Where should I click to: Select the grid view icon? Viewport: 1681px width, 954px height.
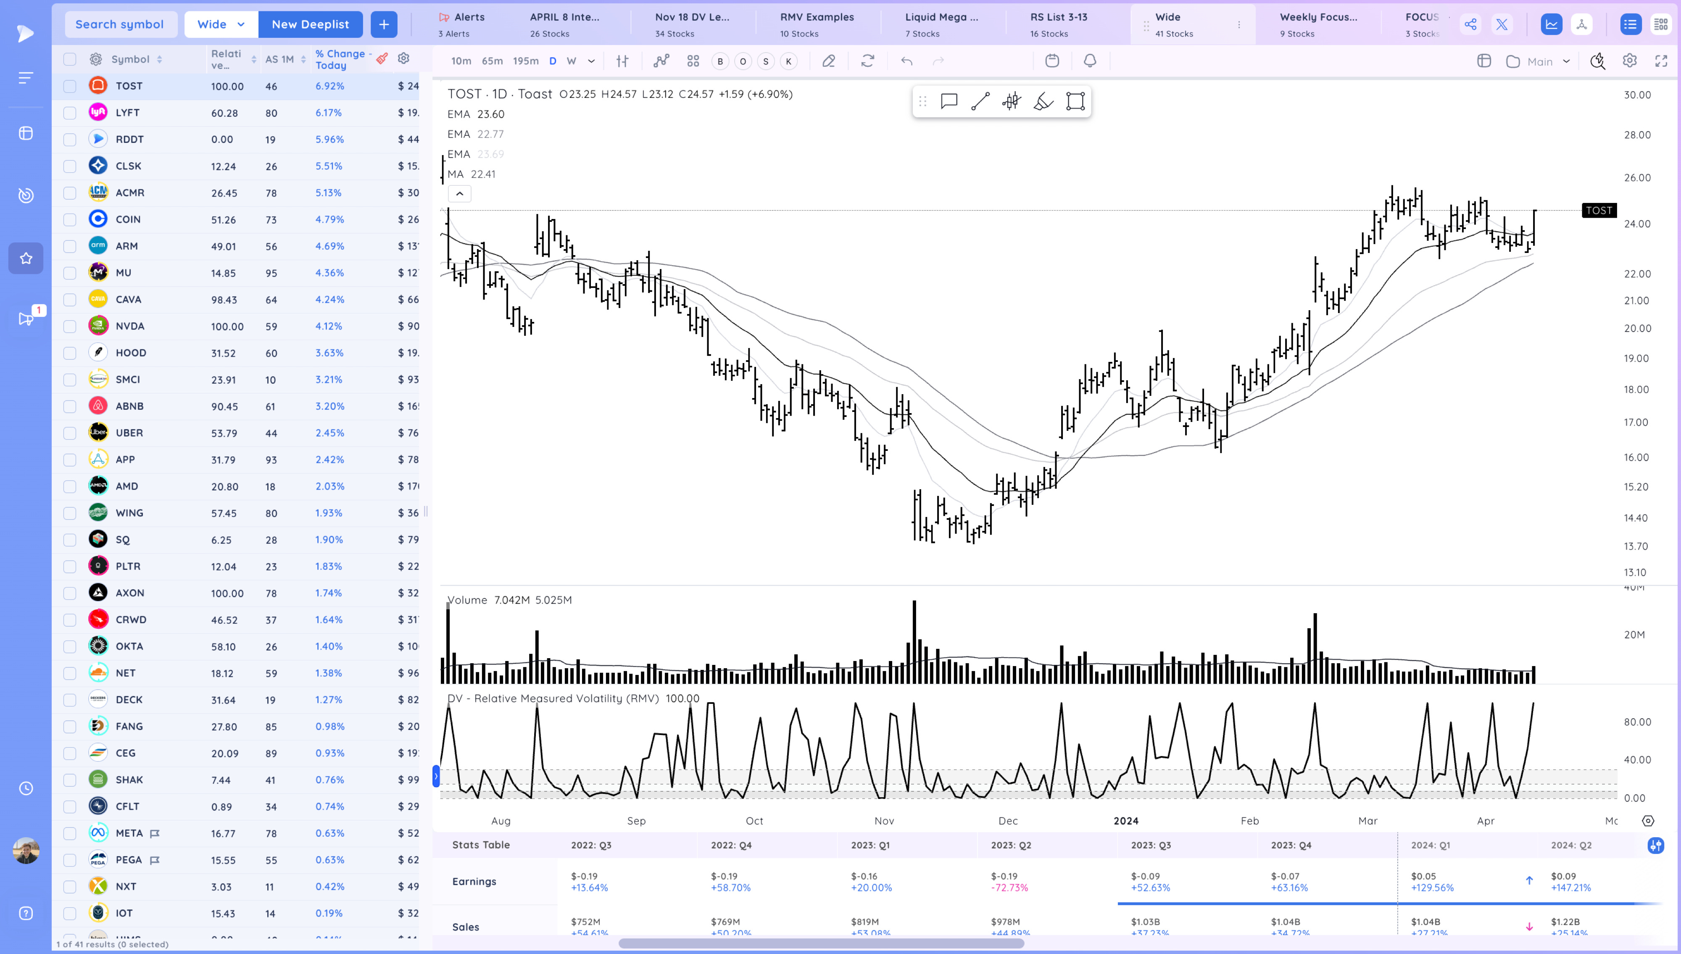click(x=1661, y=24)
